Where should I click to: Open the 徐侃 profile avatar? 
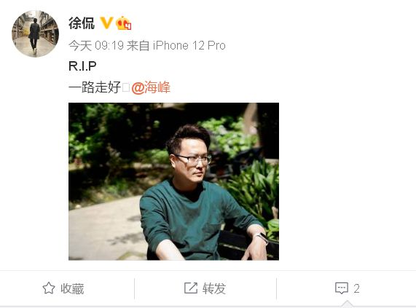click(35, 33)
